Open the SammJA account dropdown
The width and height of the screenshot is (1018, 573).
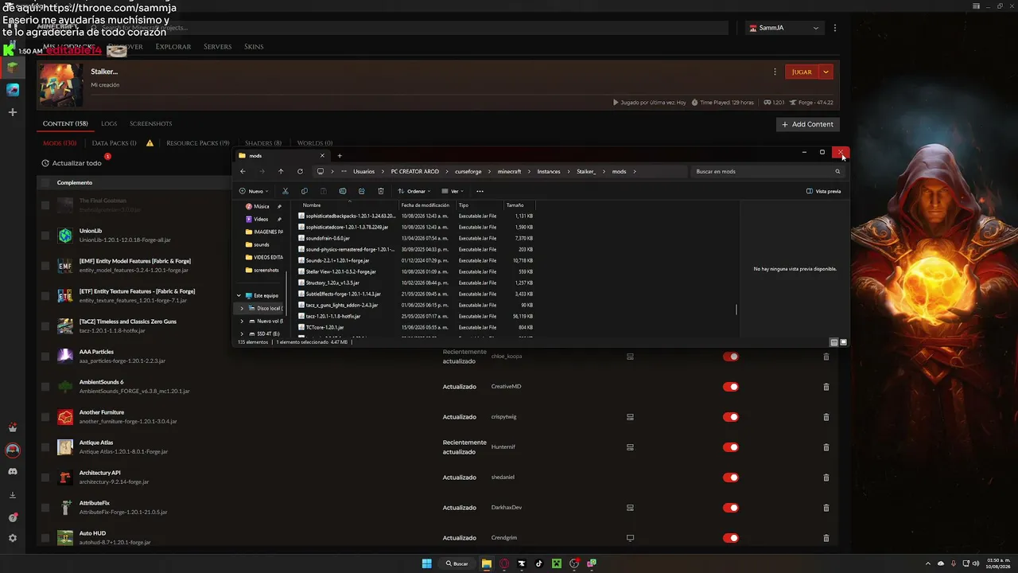click(x=783, y=28)
